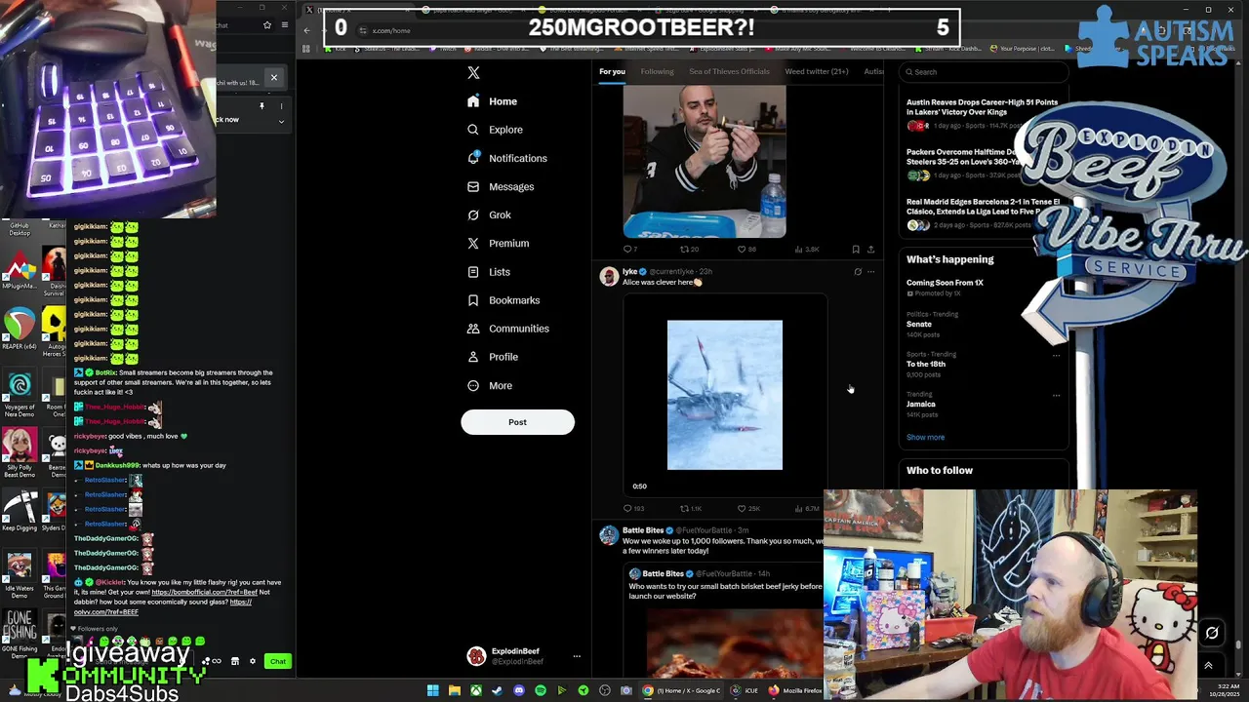The height and width of the screenshot is (702, 1249).
Task: Open the Grok icon on lyke's post
Action: 858,272
